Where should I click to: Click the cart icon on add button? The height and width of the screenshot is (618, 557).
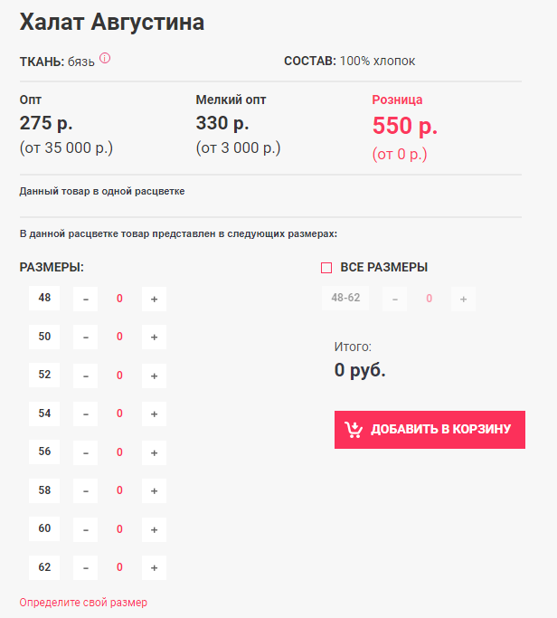(x=354, y=430)
